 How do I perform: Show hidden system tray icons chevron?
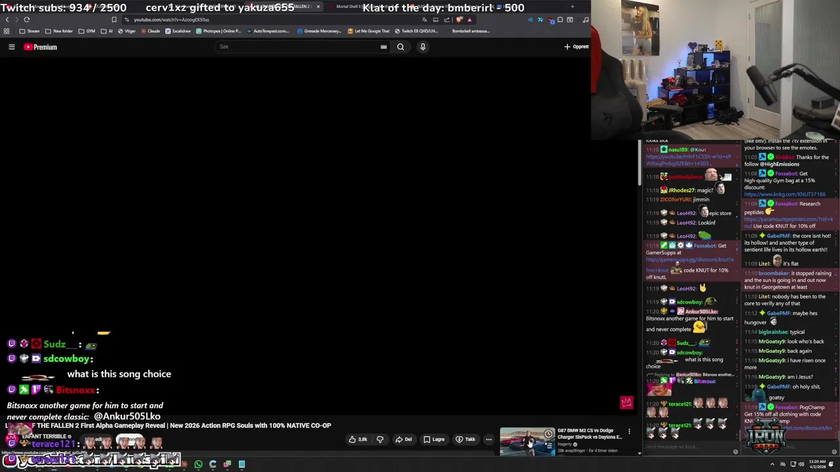(x=772, y=464)
